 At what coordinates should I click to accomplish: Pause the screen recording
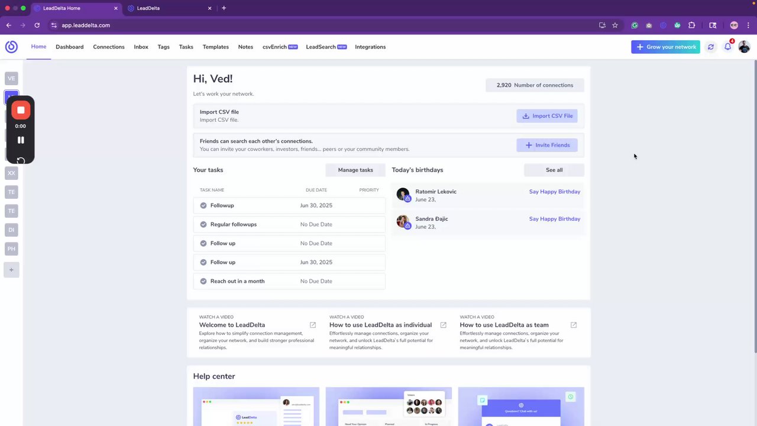pyautogui.click(x=21, y=140)
